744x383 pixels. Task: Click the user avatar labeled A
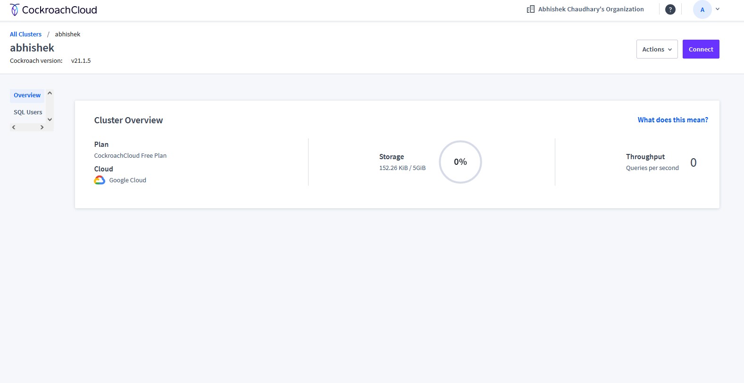coord(702,9)
